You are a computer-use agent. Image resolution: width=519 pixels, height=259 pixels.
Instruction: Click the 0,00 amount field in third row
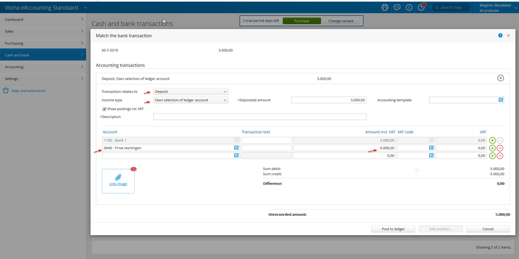click(x=344, y=156)
